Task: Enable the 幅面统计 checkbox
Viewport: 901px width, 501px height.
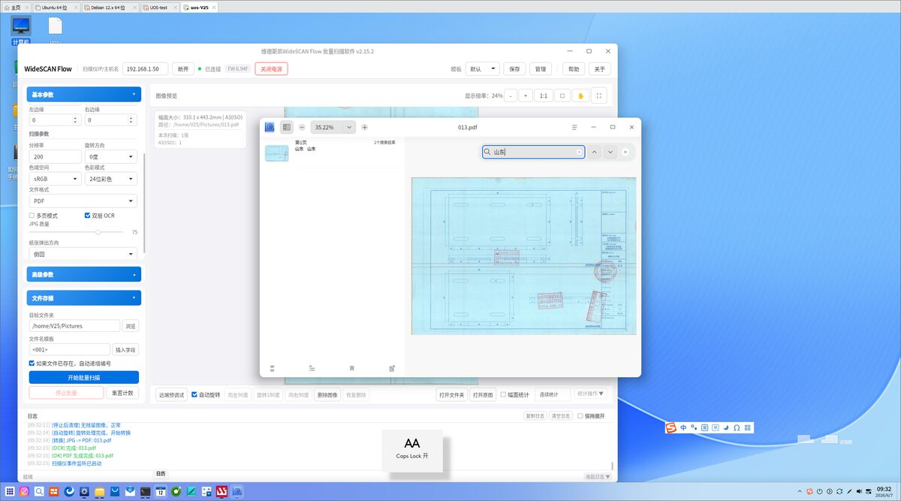Action: (x=503, y=394)
